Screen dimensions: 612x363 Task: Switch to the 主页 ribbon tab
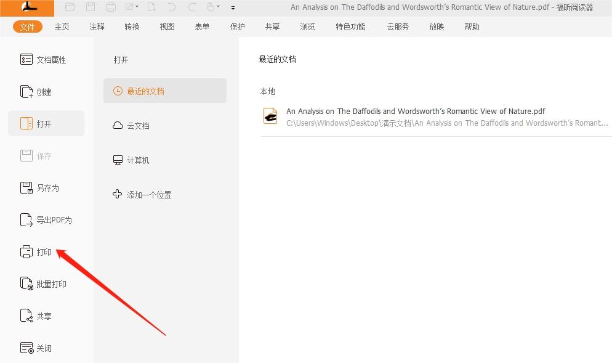coord(62,27)
